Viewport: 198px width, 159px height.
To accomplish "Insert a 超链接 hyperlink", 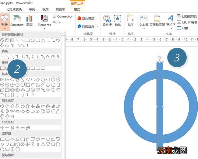I will [x=107, y=21].
